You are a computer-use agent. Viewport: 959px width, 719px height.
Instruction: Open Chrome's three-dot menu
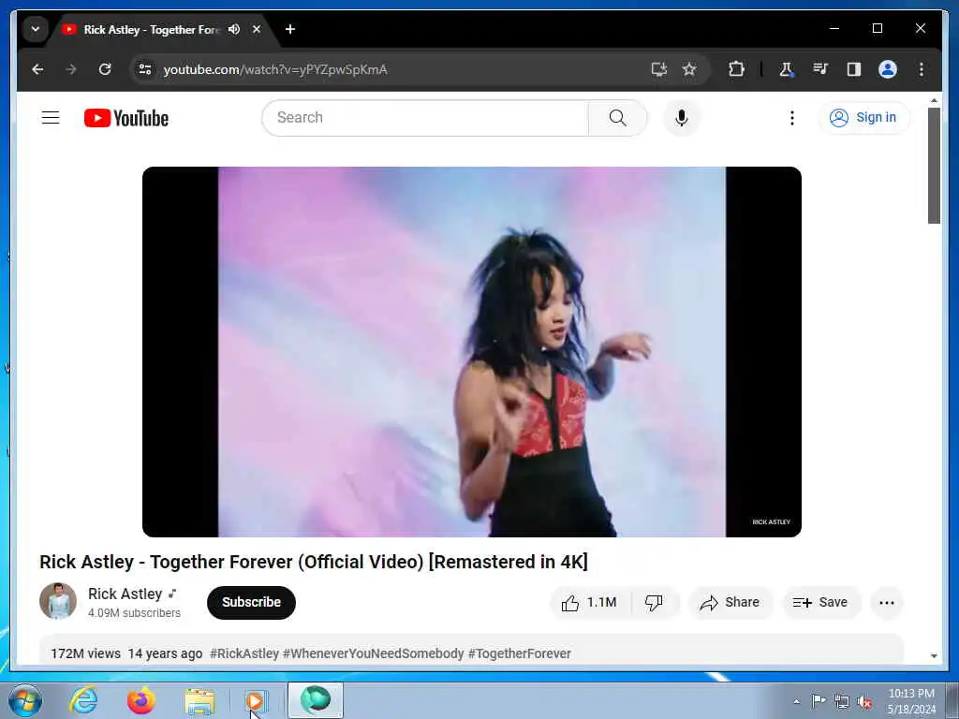point(922,69)
